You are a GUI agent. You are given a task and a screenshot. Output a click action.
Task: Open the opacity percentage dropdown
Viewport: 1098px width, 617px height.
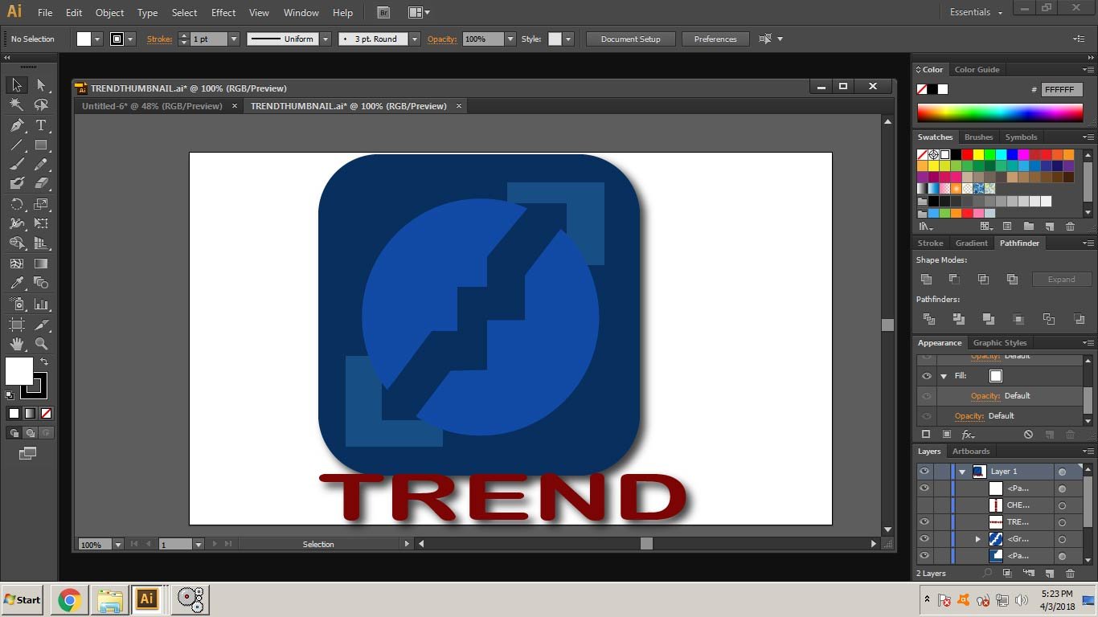[510, 39]
